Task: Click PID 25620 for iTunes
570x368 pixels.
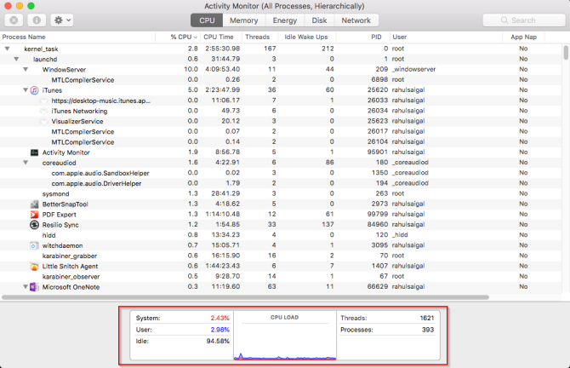Action: [378, 90]
